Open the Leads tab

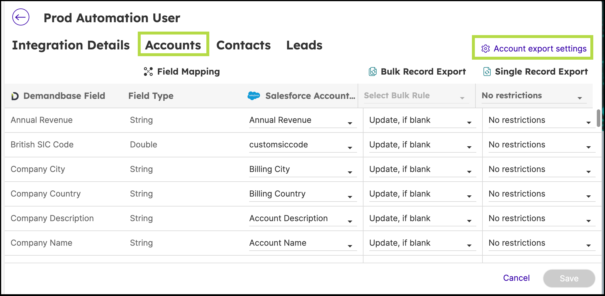(x=304, y=45)
